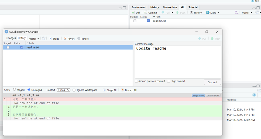
Task: Open master branch dropdown in Review Changes
Action: [34, 39]
